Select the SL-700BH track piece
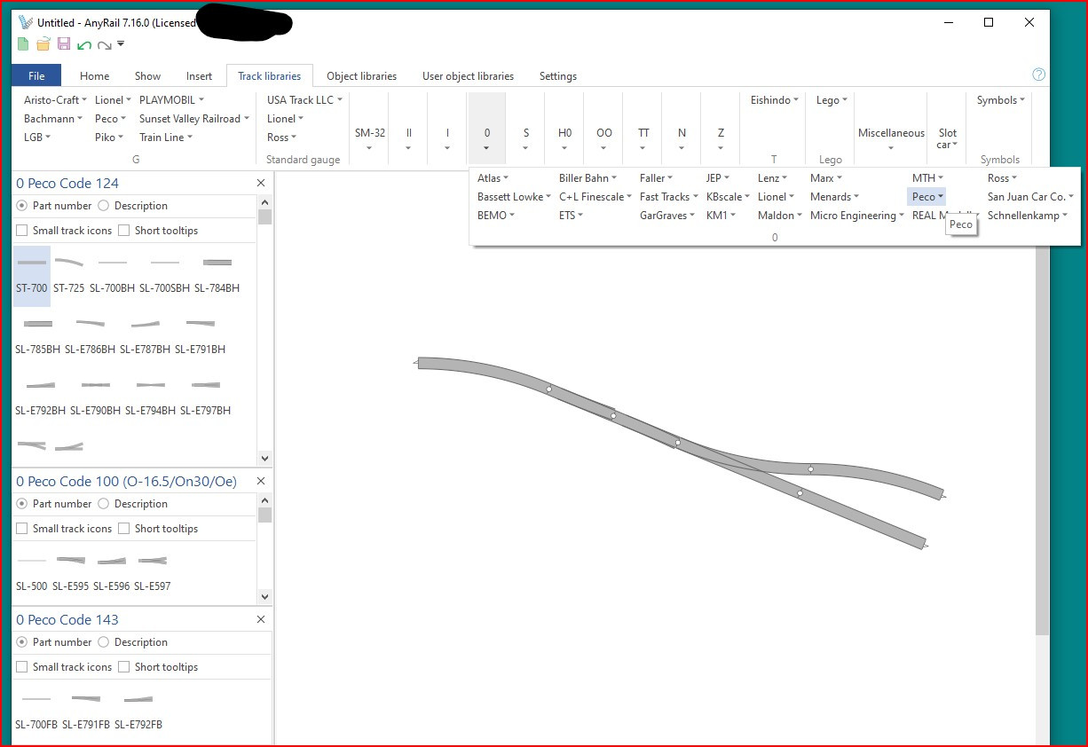This screenshot has width=1088, height=747. [113, 275]
